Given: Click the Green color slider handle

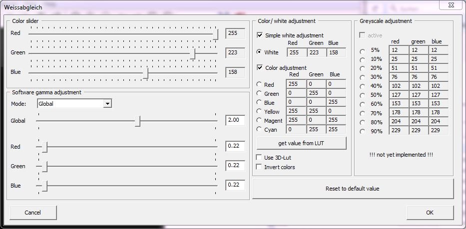Looking at the screenshot, I should tap(192, 53).
